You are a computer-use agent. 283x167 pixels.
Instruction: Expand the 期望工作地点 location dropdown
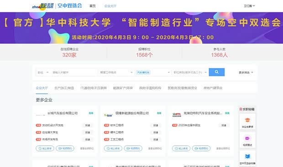pyautogui.click(x=116, y=72)
